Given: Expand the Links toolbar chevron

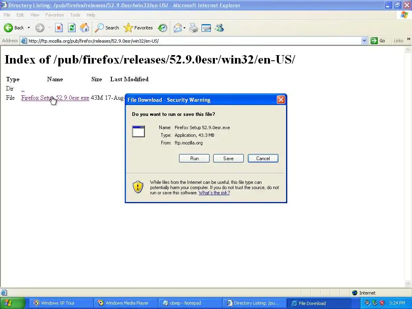Looking at the screenshot, I should point(409,39).
